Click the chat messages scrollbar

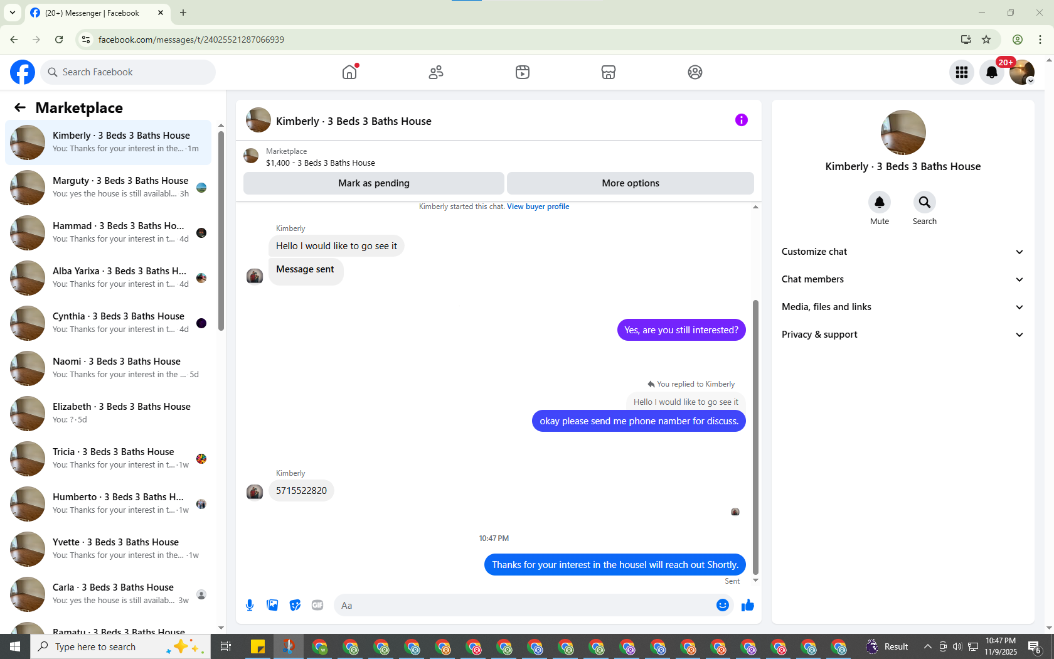coord(755,436)
